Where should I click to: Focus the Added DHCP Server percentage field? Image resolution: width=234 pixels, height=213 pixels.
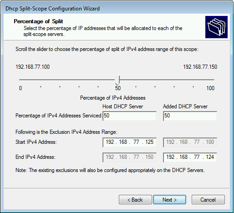pyautogui.click(x=190, y=116)
